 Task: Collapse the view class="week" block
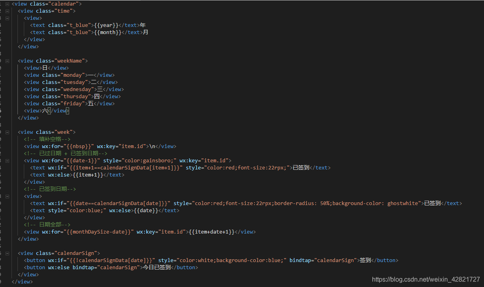tap(7, 132)
